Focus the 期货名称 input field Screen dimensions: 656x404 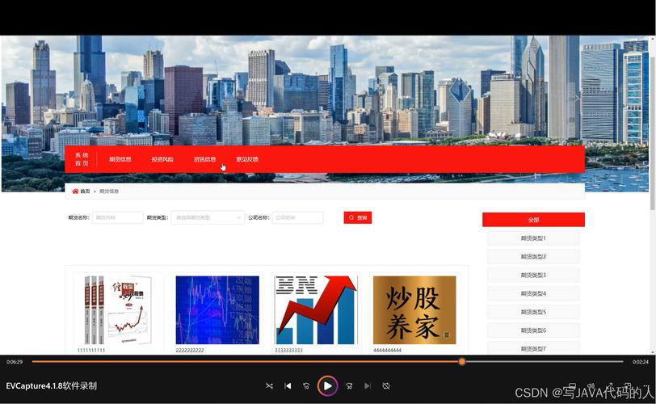point(118,217)
